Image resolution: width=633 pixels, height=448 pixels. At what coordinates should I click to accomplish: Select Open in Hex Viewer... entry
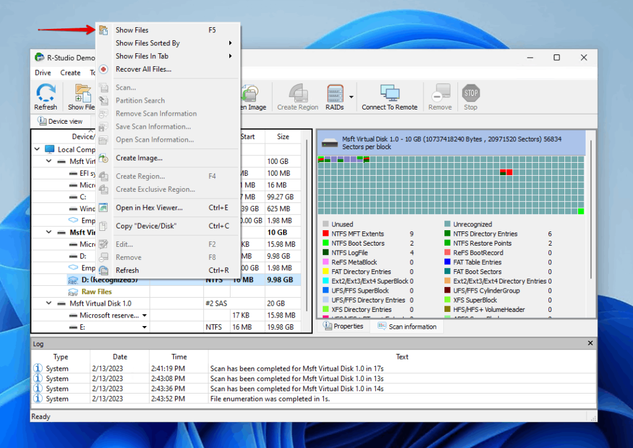point(168,208)
